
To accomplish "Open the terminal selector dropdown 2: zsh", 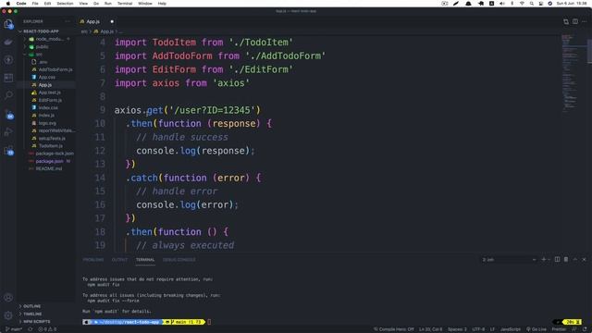I will tap(509, 259).
